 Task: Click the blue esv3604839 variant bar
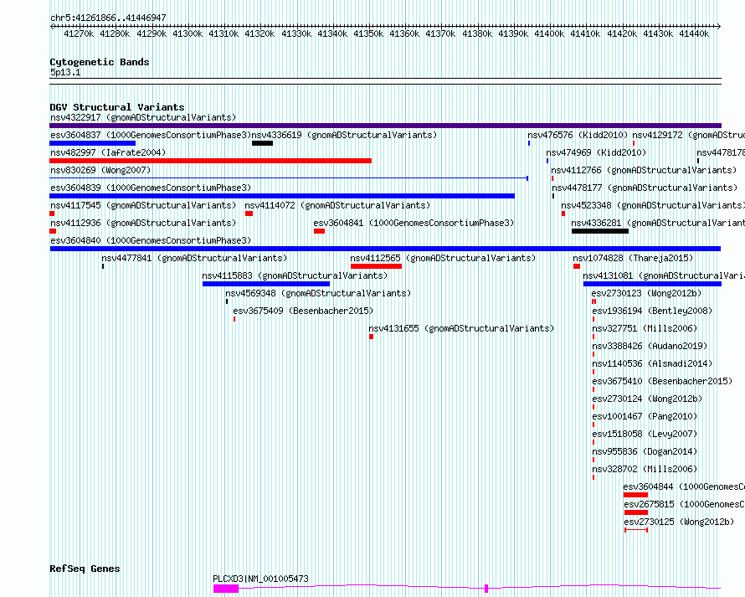282,196
